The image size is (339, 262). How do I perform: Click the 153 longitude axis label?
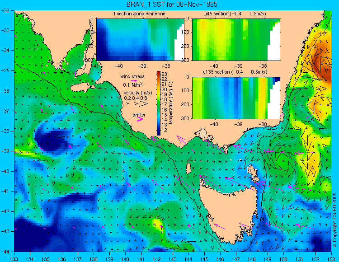[x=331, y=259]
